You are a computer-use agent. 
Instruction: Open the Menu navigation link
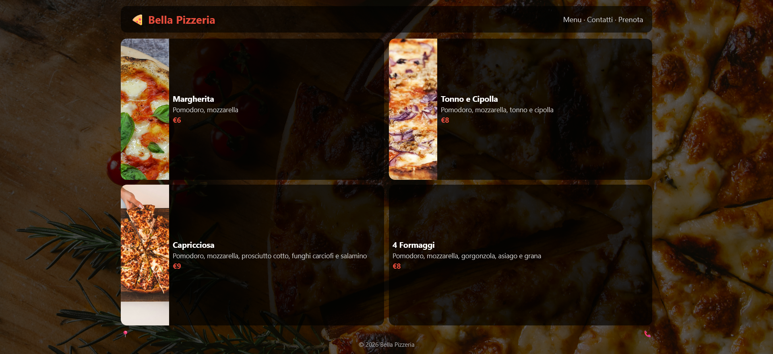pyautogui.click(x=572, y=20)
